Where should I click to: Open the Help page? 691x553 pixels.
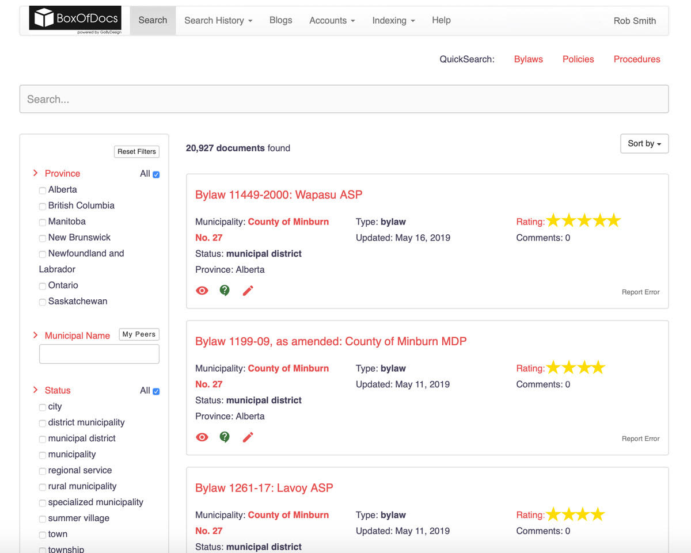click(x=441, y=20)
